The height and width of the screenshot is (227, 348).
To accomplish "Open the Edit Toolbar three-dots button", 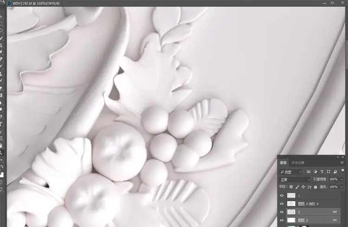I will click(1, 160).
